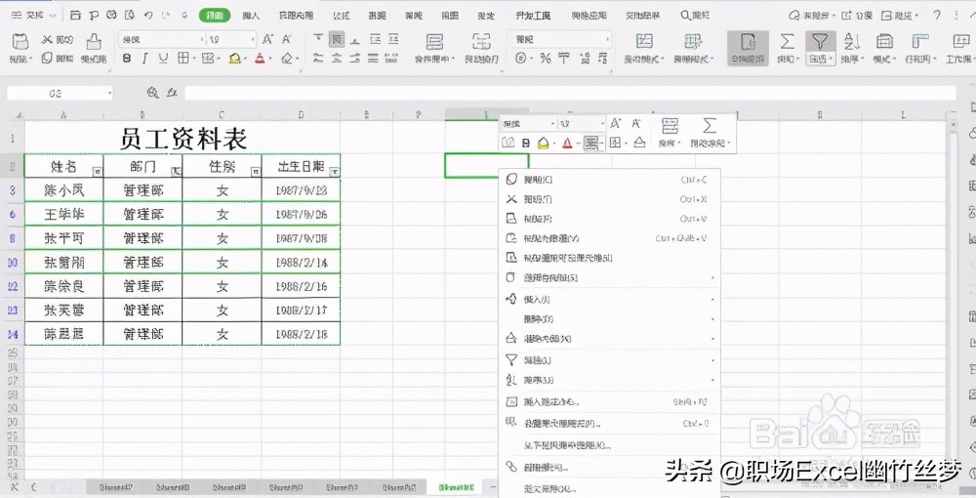This screenshot has width=976, height=498.
Task: Toggle the highlighted Middle Align button
Action: 337,39
